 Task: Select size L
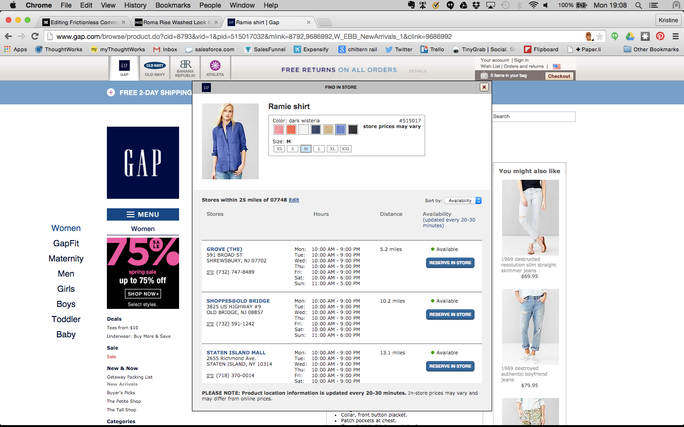click(319, 149)
